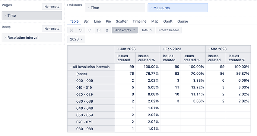The width and height of the screenshot is (257, 136).
Task: Switch to the Bar chart tab
Action: (x=86, y=22)
